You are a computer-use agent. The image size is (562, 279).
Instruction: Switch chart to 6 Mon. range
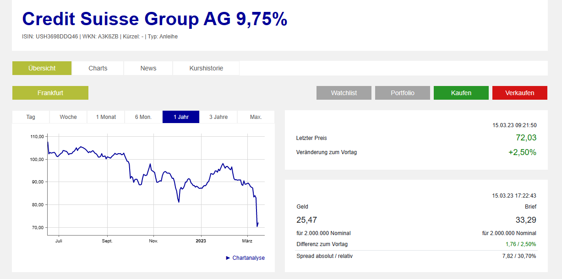pos(143,117)
